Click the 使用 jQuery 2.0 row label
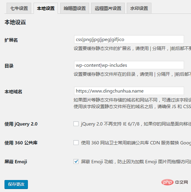 point(21,124)
